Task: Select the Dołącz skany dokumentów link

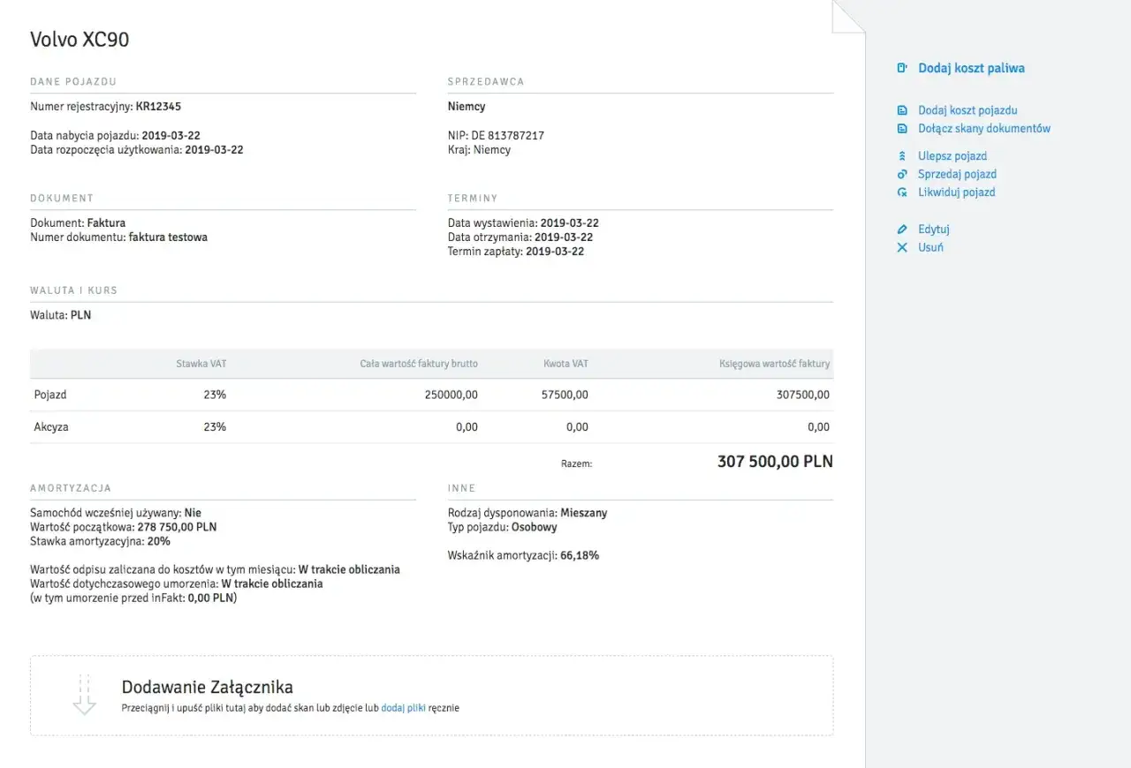Action: tap(984, 128)
